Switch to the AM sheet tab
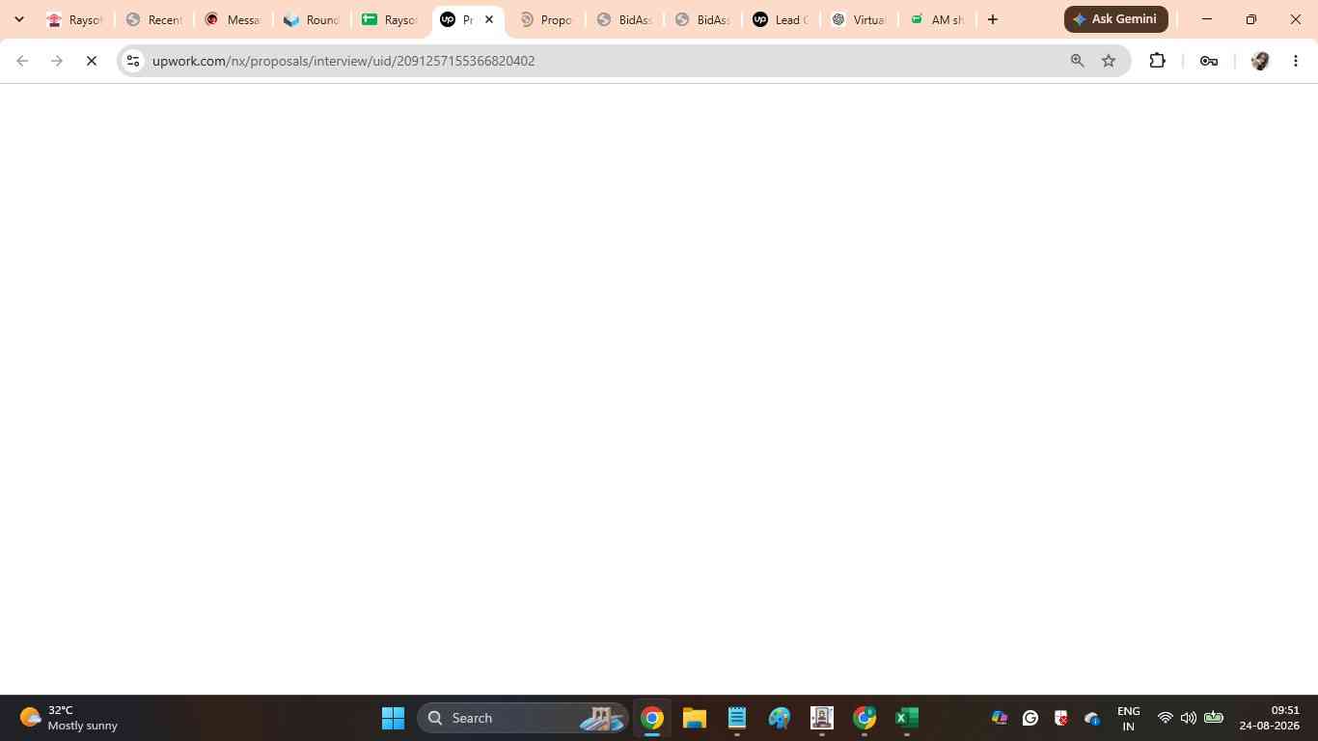Image resolution: width=1318 pixels, height=741 pixels. pyautogui.click(x=936, y=19)
